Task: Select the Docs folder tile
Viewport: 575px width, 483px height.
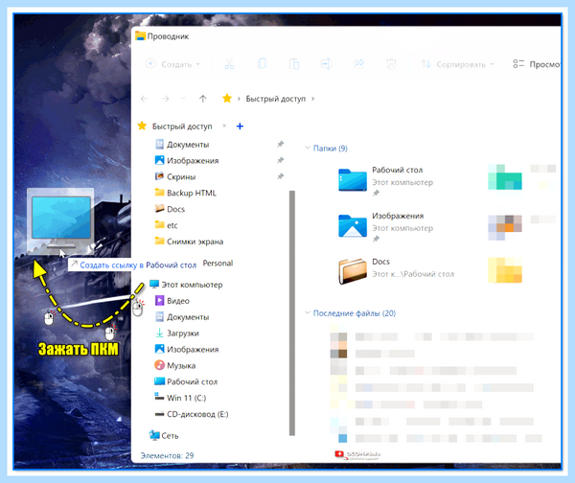Action: 396,271
